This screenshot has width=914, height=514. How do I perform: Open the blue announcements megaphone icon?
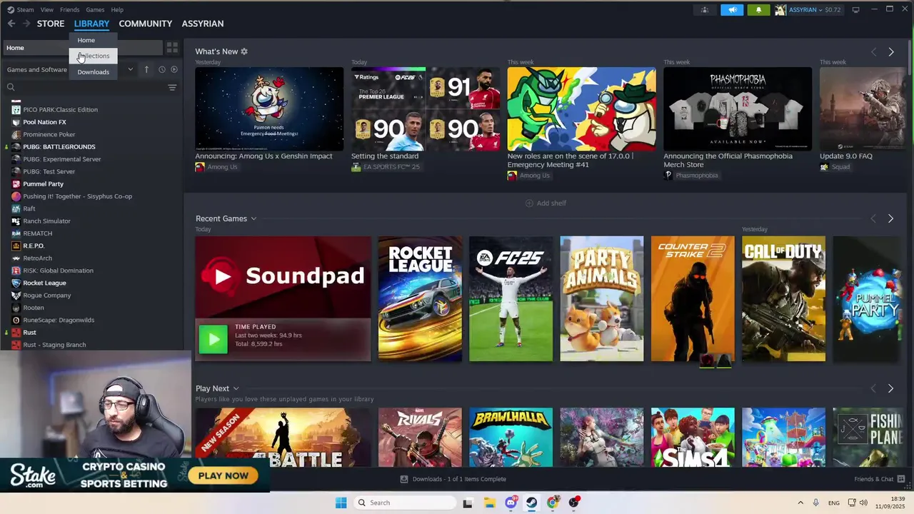point(732,10)
